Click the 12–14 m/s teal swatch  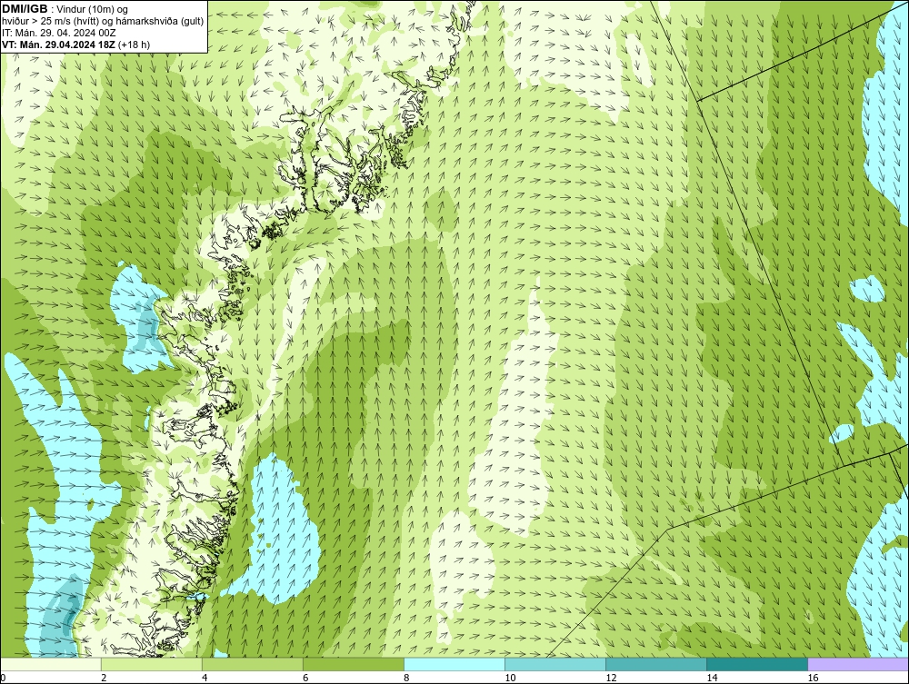coord(656,664)
